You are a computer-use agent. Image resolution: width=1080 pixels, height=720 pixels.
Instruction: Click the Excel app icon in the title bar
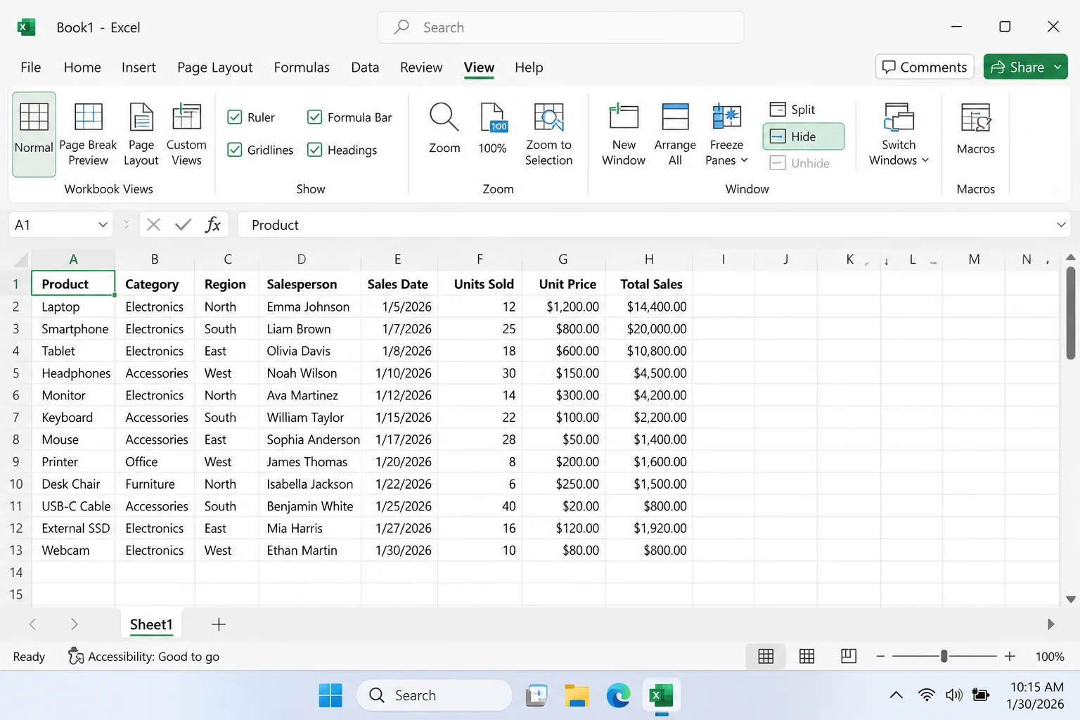[26, 27]
